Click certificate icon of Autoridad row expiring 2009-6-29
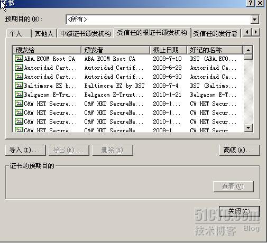Viewport: 267px width, 243px height. [19, 68]
